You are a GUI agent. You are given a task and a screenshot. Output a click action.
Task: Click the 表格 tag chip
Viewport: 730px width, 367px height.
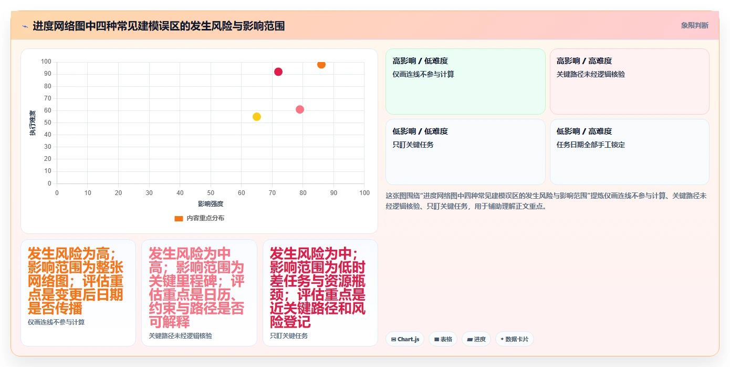pos(443,339)
